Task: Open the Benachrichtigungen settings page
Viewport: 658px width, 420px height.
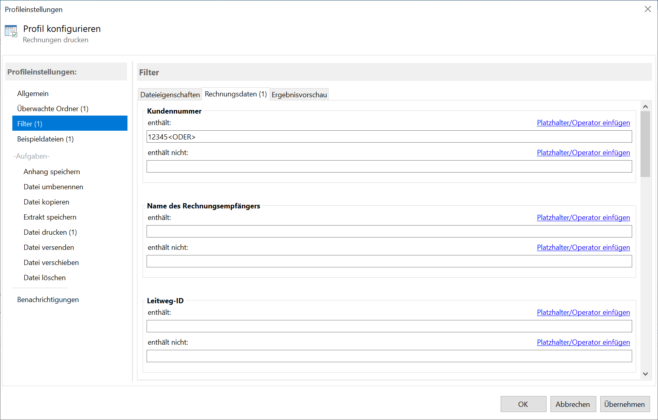Action: pyautogui.click(x=48, y=300)
